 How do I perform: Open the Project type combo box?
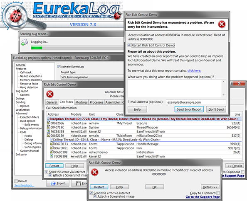92,77
